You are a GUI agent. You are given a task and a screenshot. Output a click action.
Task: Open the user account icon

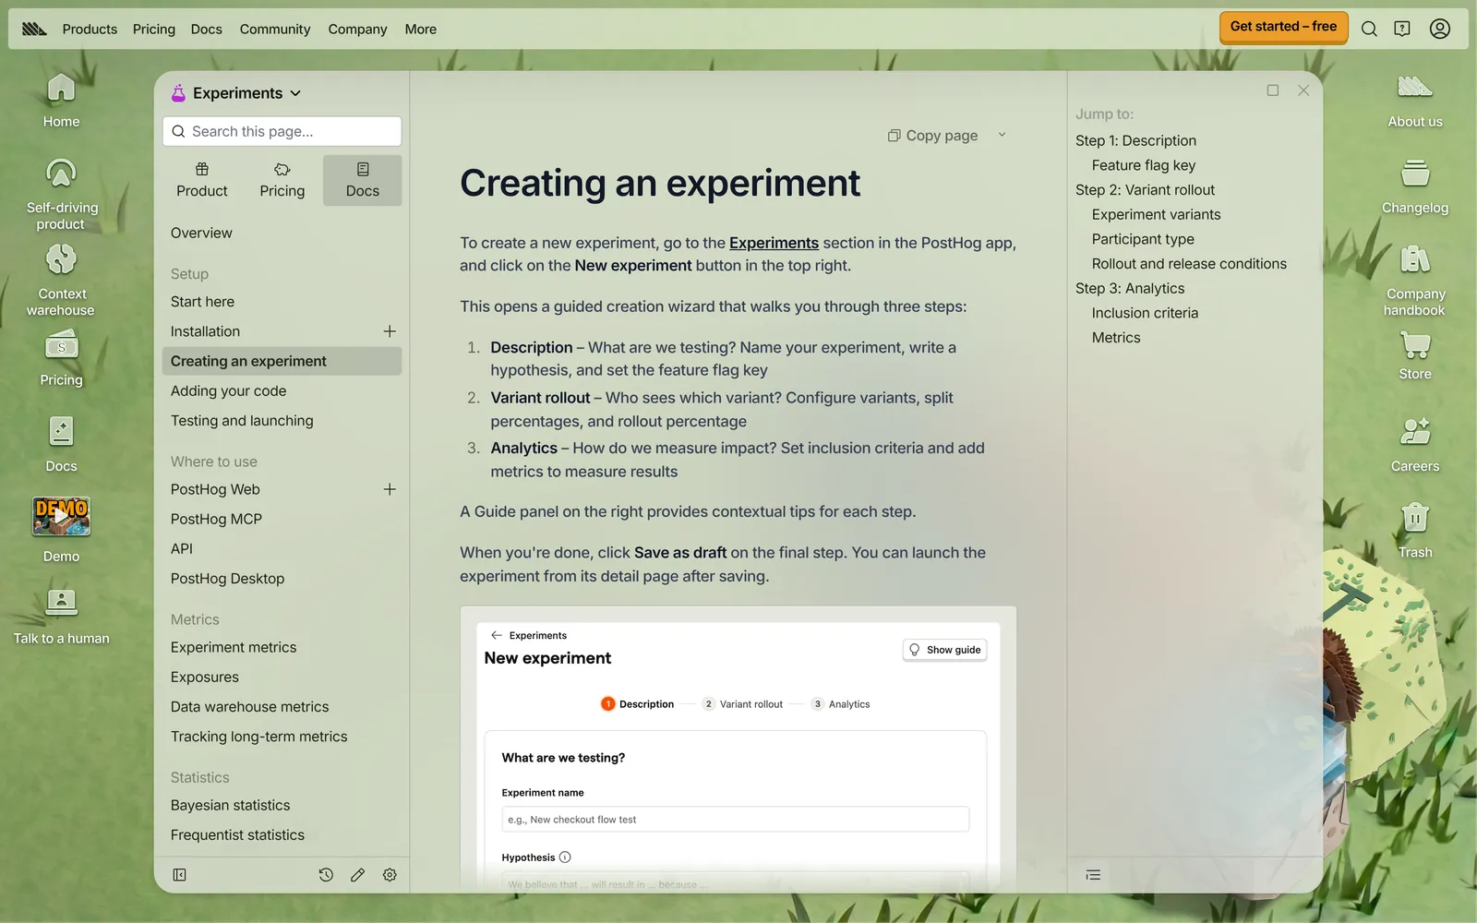point(1439,29)
